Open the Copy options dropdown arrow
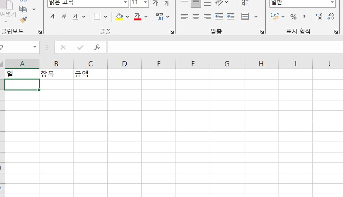The width and height of the screenshot is (343, 197). (34, 9)
